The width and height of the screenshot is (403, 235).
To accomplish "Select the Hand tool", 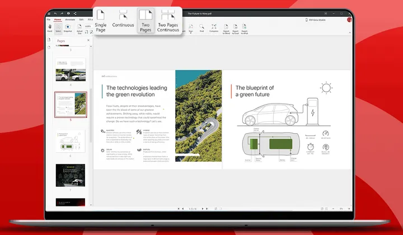I will (x=50, y=27).
